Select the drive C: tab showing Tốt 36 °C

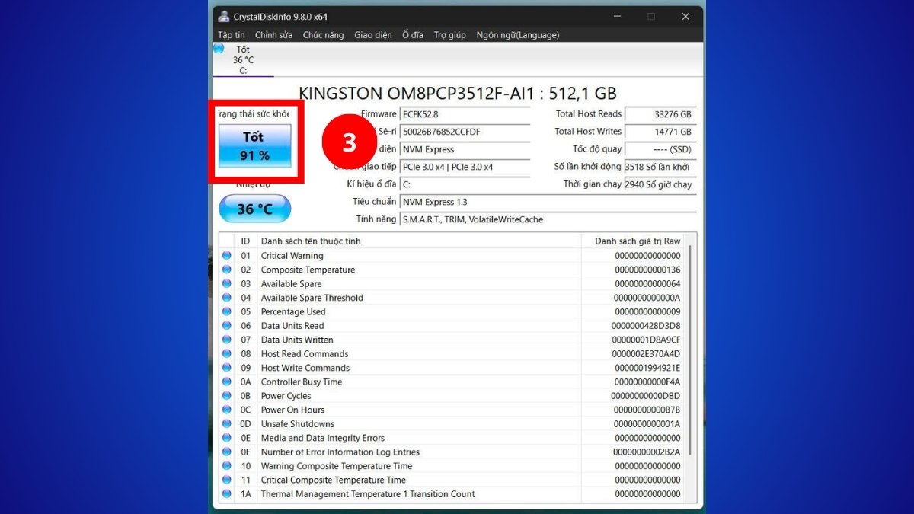(243, 60)
